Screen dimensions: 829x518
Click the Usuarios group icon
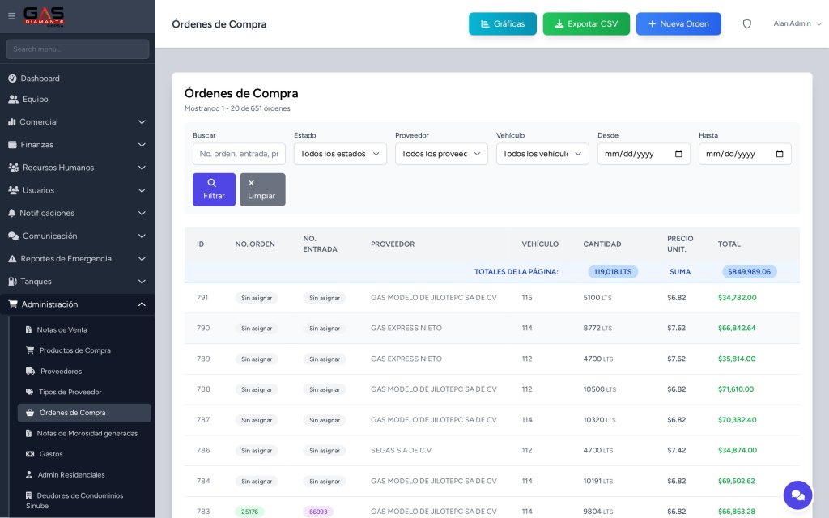point(13,190)
